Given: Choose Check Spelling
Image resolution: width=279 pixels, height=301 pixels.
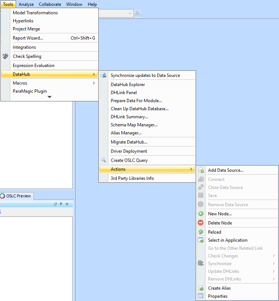Looking at the screenshot, I should 50,56.
